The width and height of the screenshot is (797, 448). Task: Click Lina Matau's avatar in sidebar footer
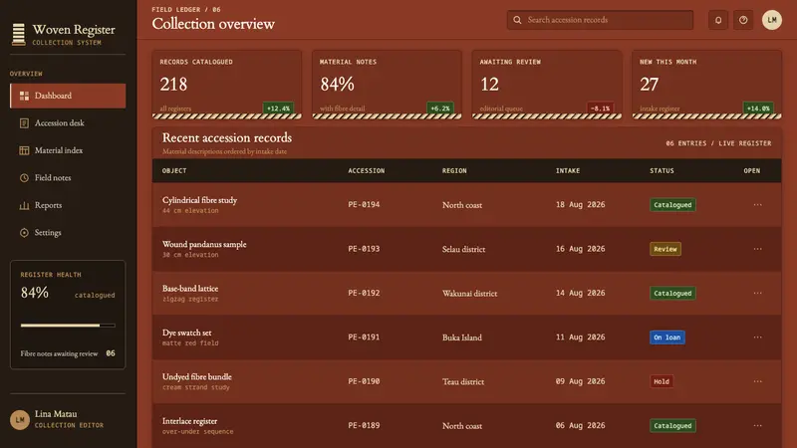pyautogui.click(x=20, y=419)
